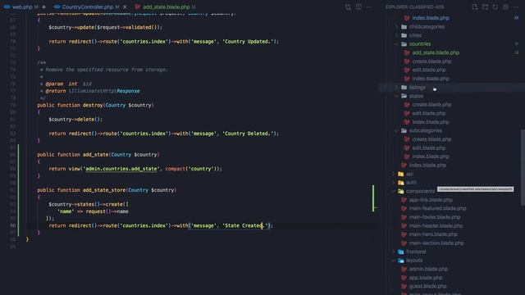Click the unsaved dot on web.php tab
Image resolution: width=525 pixels, height=295 pixels.
coord(43,7)
